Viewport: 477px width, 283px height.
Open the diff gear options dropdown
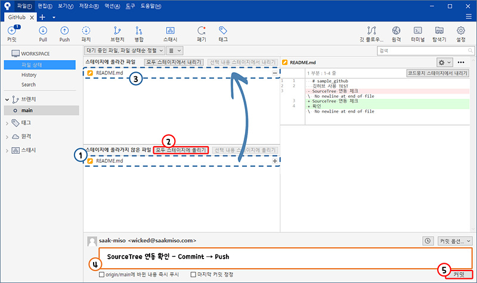tap(444, 63)
